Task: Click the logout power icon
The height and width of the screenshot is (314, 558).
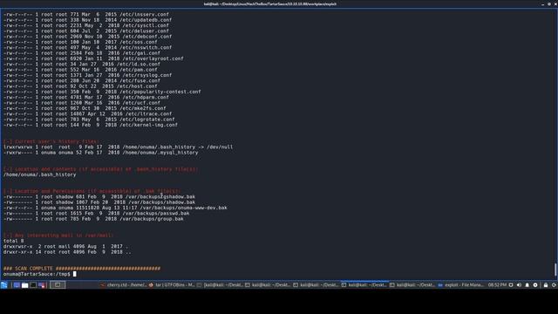Action: coord(554,285)
